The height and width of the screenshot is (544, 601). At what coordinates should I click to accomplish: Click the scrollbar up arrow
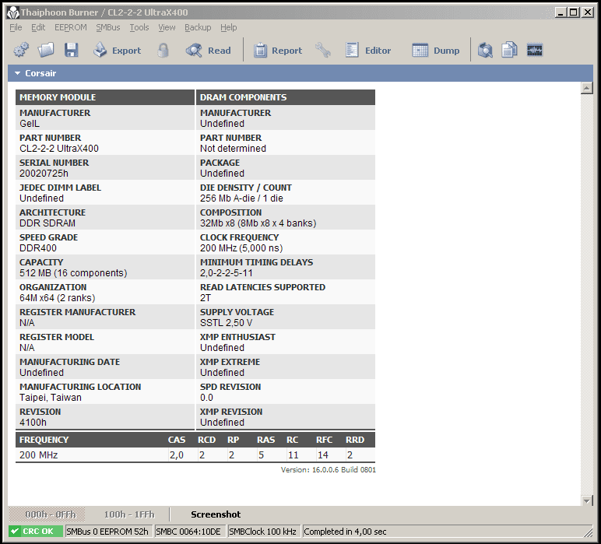[587, 88]
